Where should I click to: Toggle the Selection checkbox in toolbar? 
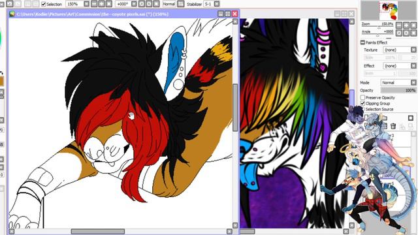[44, 4]
